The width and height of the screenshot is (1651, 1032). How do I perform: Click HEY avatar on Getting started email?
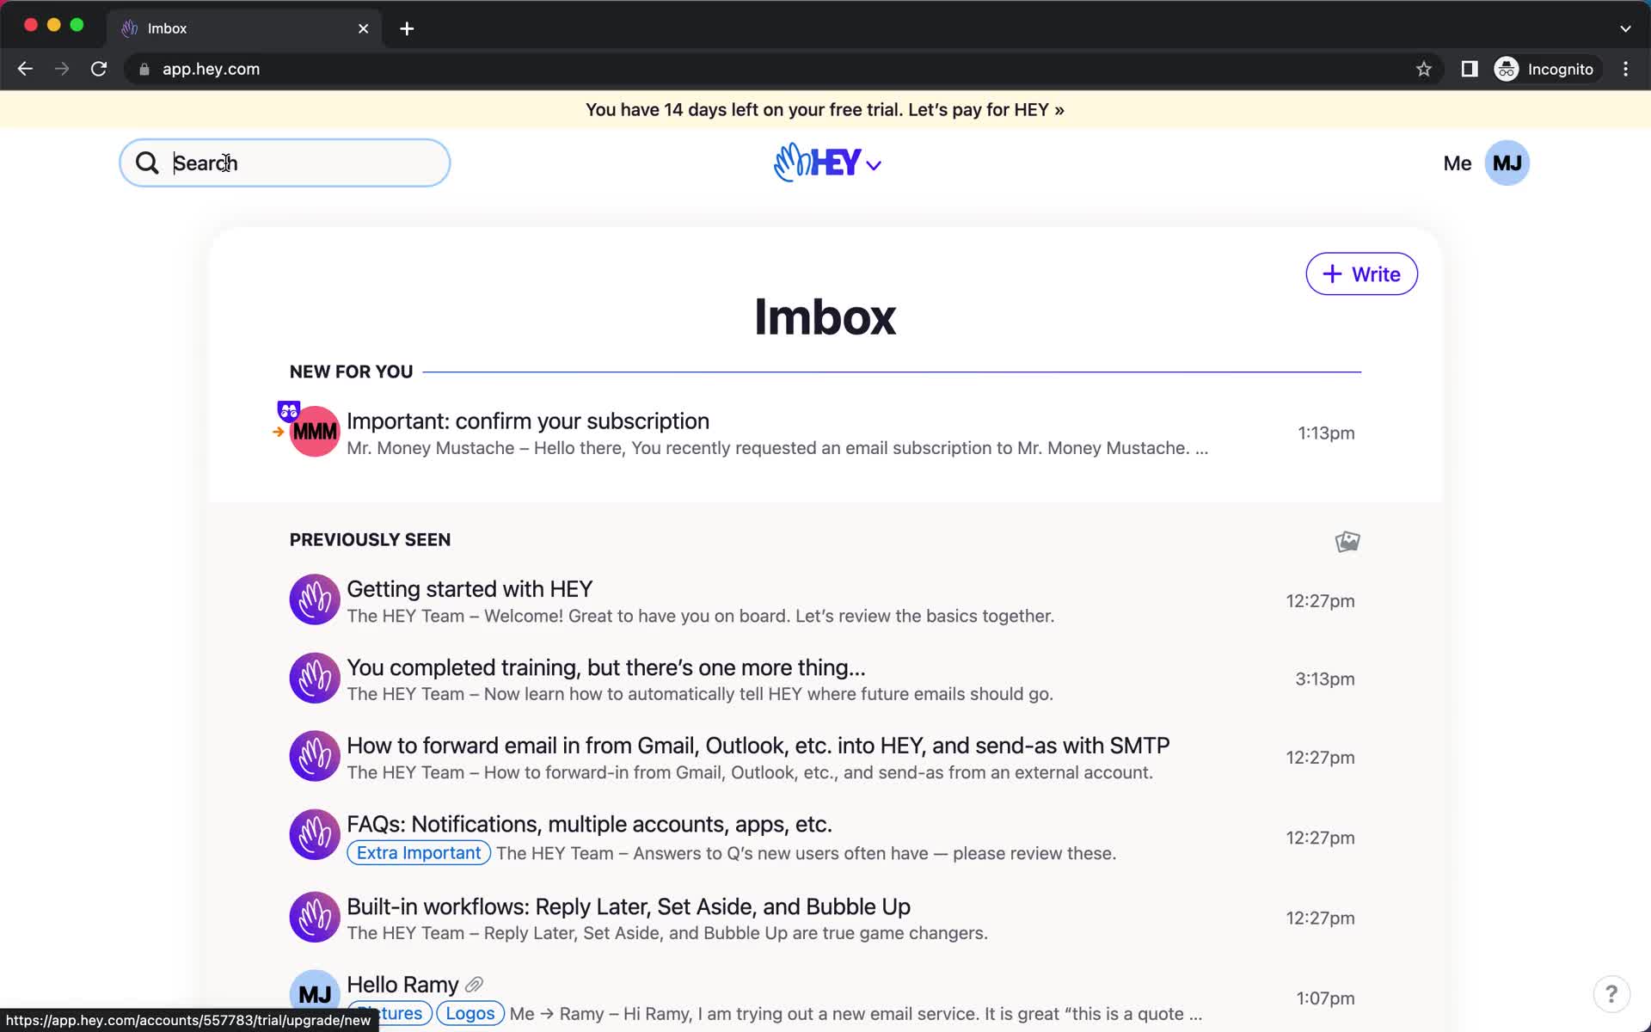[315, 599]
